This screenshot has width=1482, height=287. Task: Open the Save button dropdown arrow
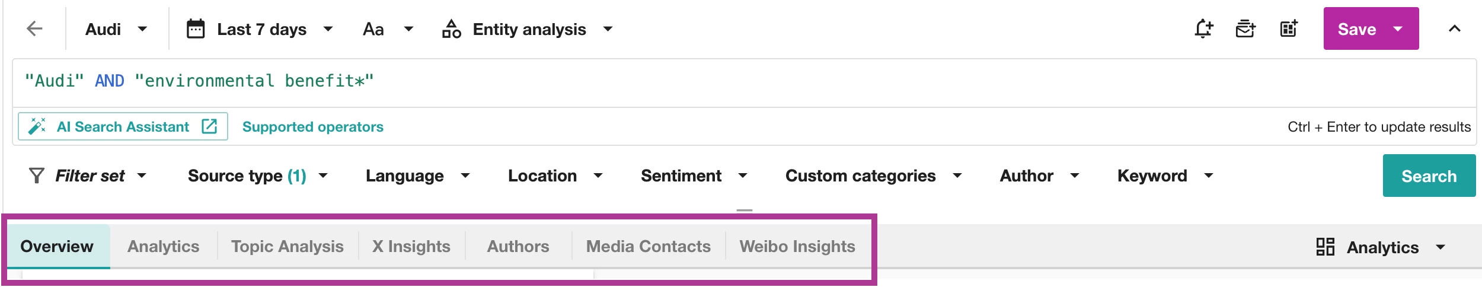click(x=1398, y=29)
